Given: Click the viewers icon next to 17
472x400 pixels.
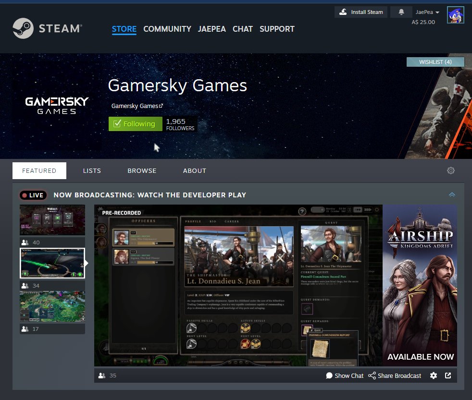Looking at the screenshot, I should (25, 329).
